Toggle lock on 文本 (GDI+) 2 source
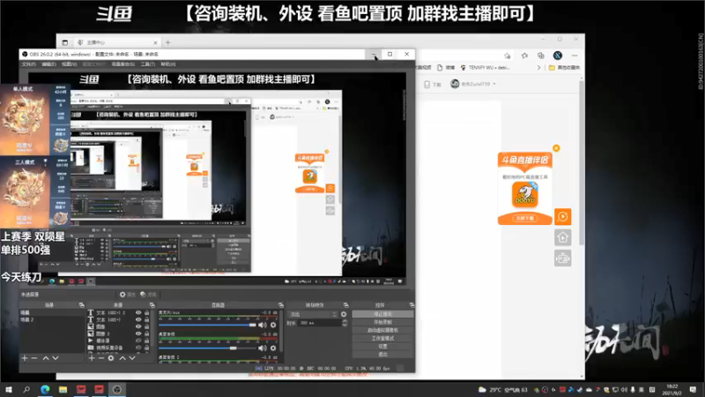Image resolution: width=705 pixels, height=397 pixels. pyautogui.click(x=146, y=312)
